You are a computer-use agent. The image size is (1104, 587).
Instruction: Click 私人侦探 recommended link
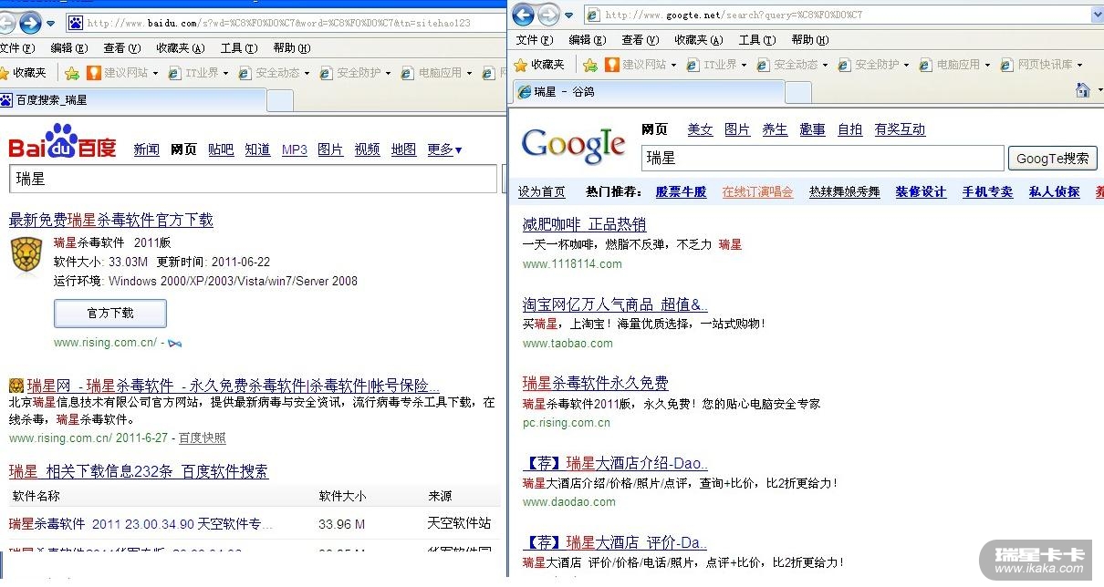[1054, 191]
